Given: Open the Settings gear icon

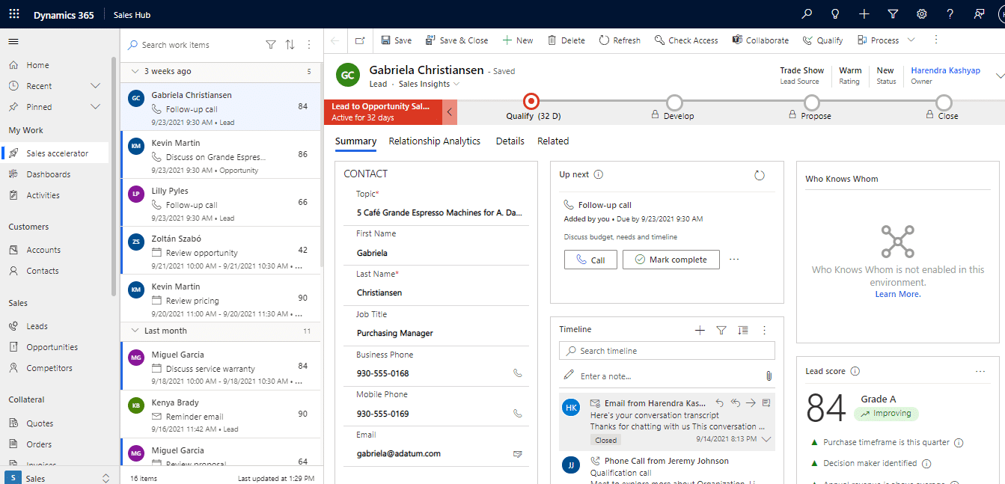Looking at the screenshot, I should 922,14.
